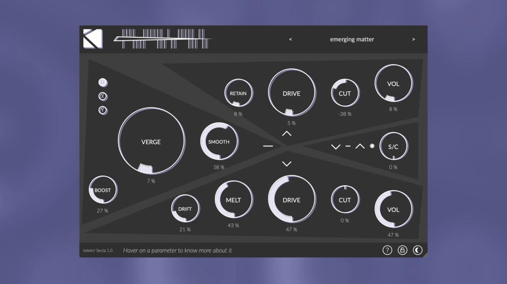
Task: Toggle the Y round button
Action: (x=103, y=111)
